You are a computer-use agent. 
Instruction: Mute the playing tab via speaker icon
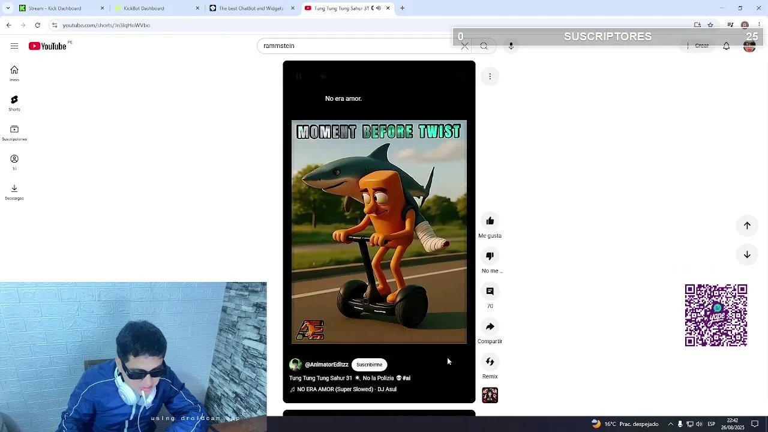click(x=377, y=8)
